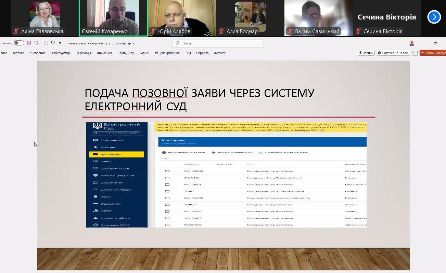446x273 pixels.
Task: Click Управління довіреностями button
Action: pyautogui.click(x=283, y=152)
